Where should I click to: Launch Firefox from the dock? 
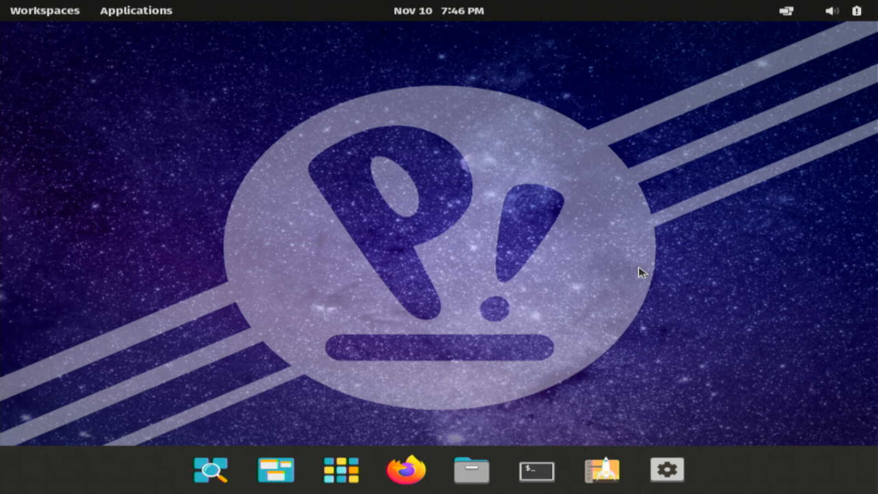(x=406, y=470)
